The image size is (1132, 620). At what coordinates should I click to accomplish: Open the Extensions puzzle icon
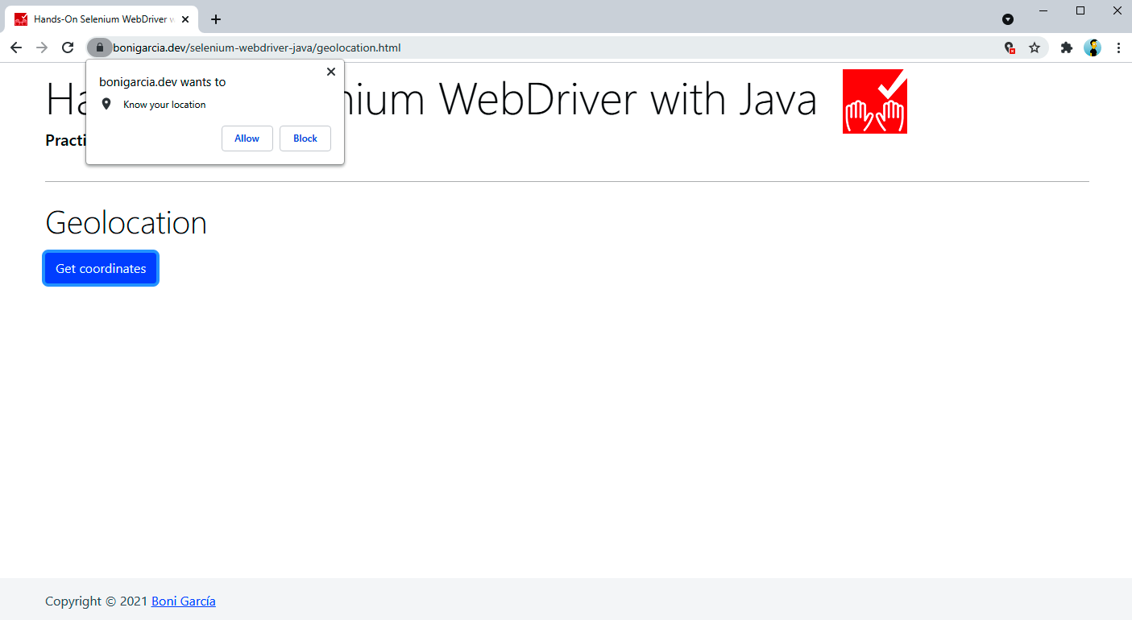point(1067,48)
